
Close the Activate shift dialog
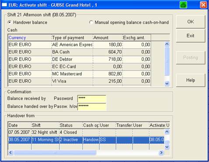[203, 5]
